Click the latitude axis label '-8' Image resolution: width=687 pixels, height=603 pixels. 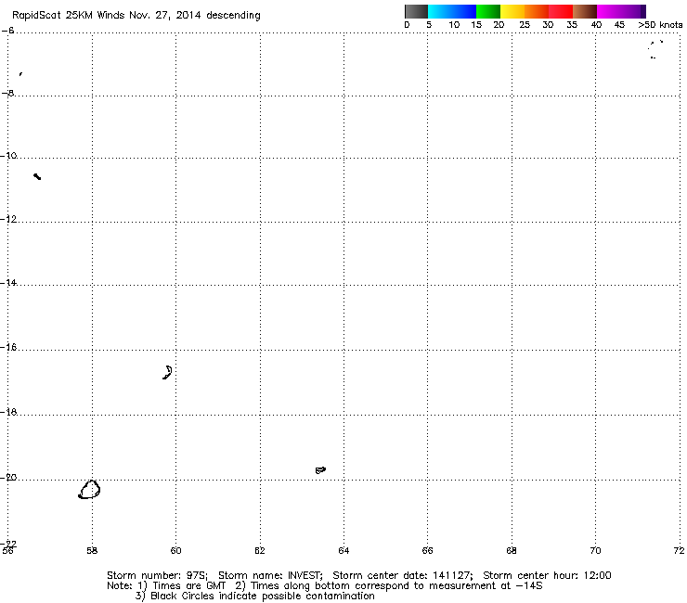[x=7, y=94]
